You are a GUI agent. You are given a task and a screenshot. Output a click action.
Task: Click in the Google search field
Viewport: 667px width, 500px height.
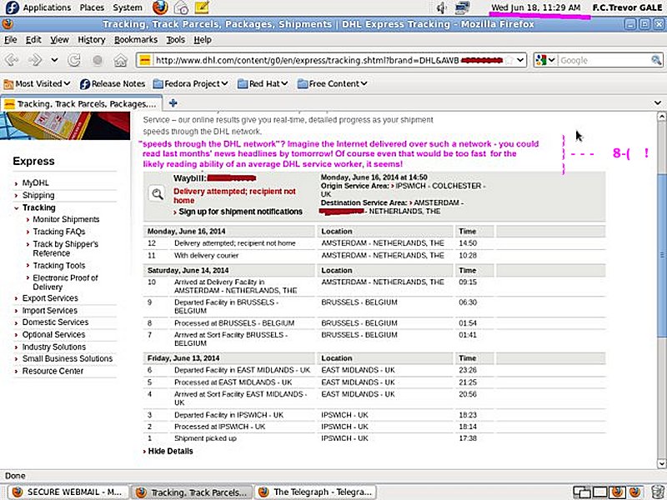(604, 60)
